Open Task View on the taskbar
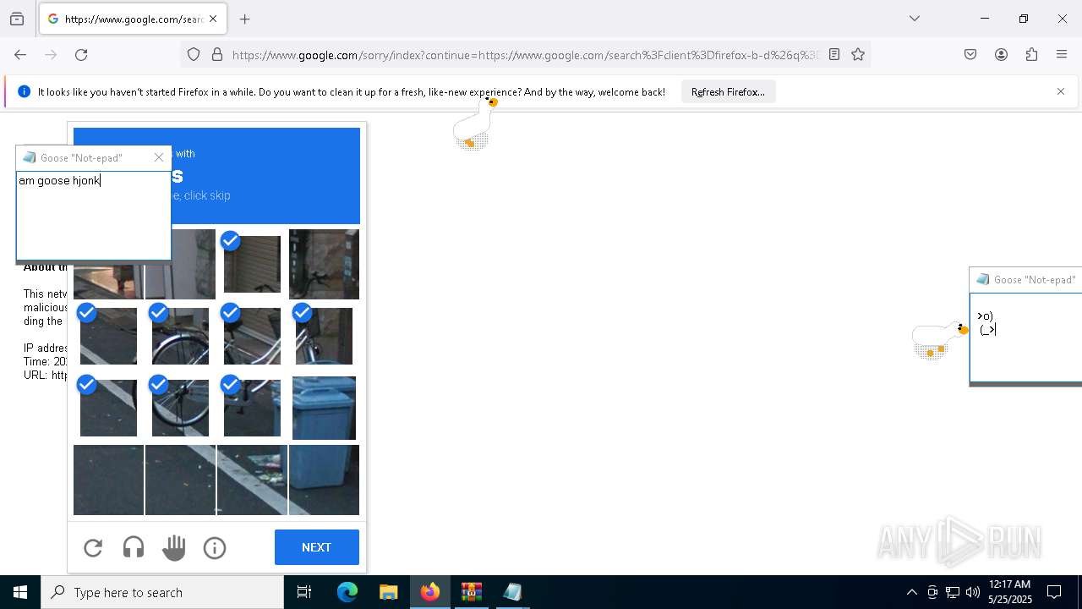Image resolution: width=1082 pixels, height=609 pixels. pyautogui.click(x=304, y=592)
